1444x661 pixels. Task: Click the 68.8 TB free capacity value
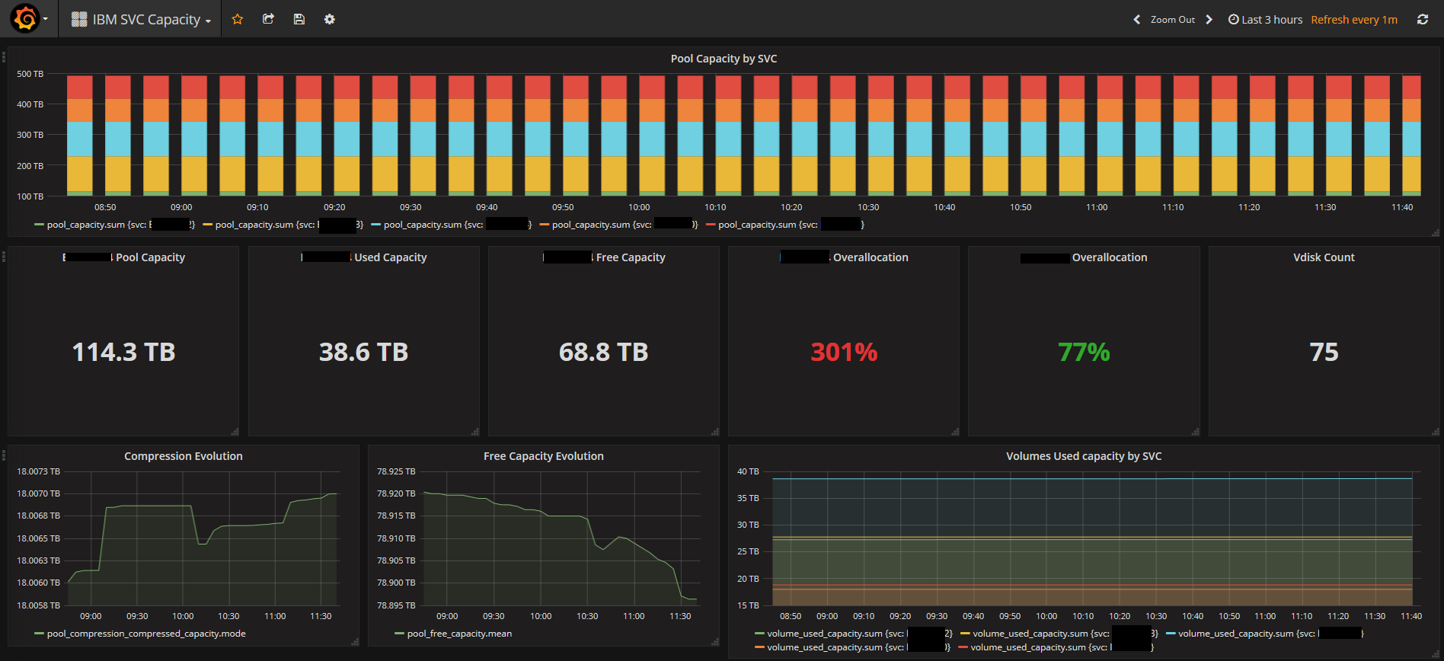pos(604,352)
